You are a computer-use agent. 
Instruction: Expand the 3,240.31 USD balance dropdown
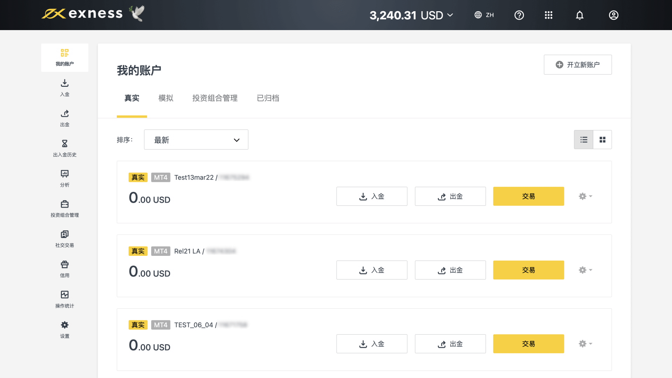coord(411,15)
